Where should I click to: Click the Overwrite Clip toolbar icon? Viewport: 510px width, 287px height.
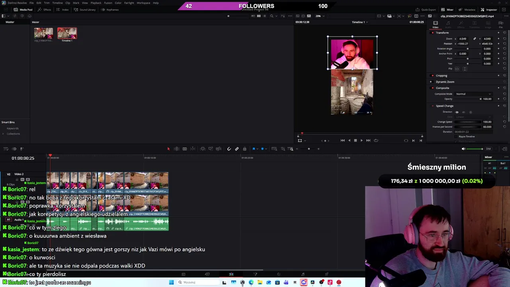(x=210, y=149)
